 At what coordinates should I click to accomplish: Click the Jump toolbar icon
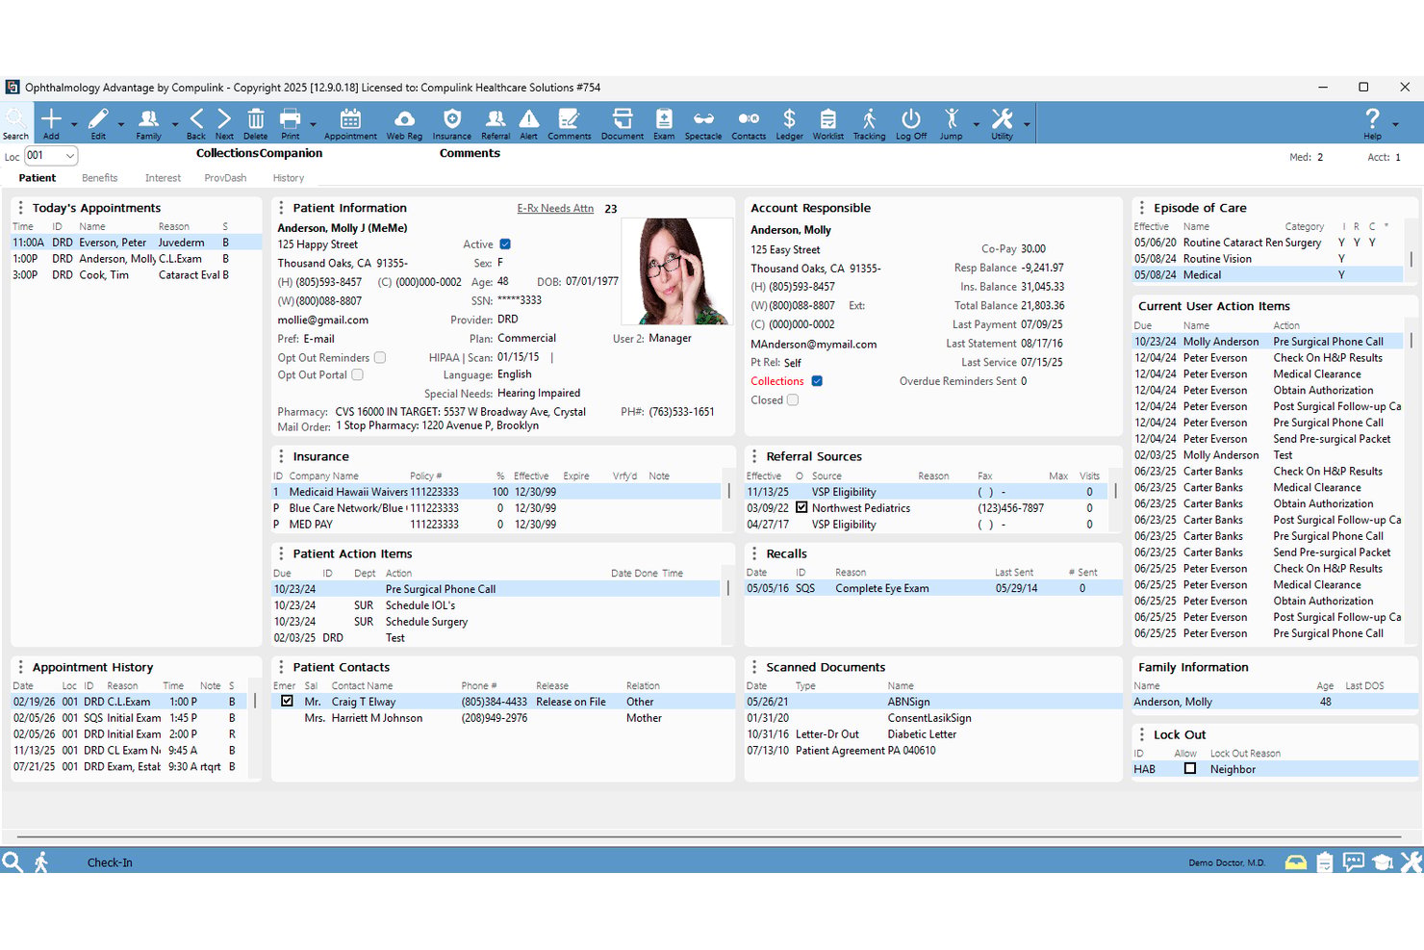tap(952, 119)
